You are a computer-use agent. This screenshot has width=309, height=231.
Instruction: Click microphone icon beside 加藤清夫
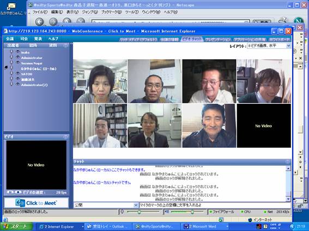(11, 79)
